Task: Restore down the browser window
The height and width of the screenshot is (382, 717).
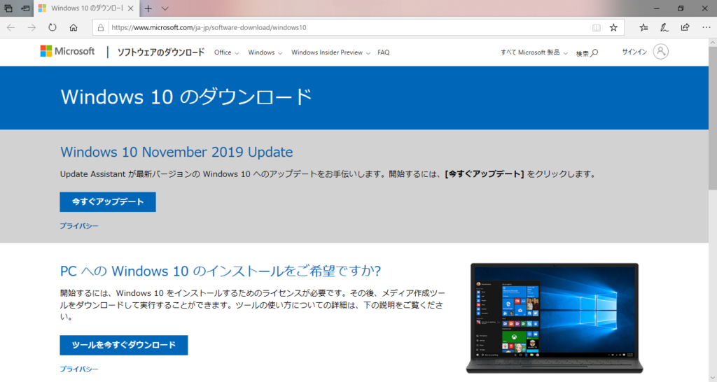Action: point(681,8)
